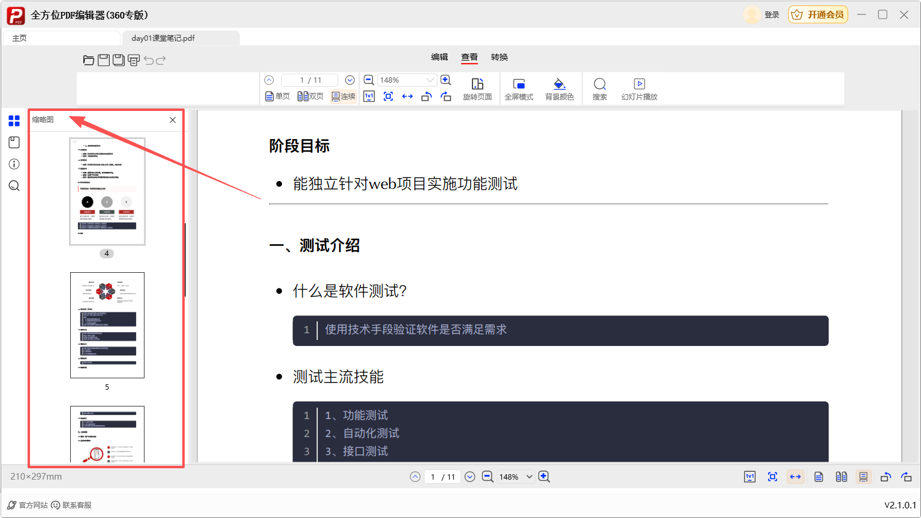Start 幻灯片播放 slideshow playback
The image size is (921, 518).
point(639,89)
